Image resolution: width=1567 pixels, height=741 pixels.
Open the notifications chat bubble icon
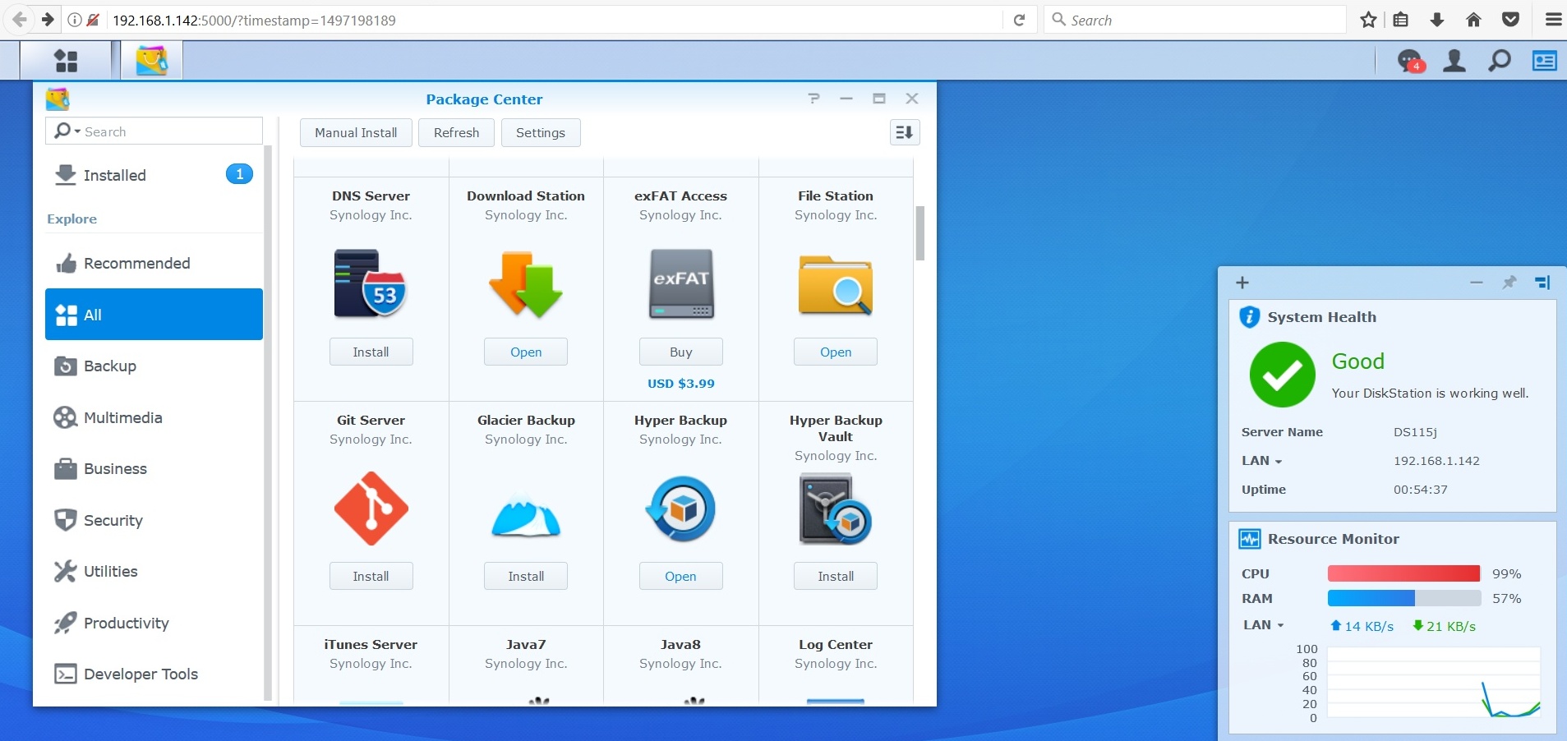point(1410,61)
